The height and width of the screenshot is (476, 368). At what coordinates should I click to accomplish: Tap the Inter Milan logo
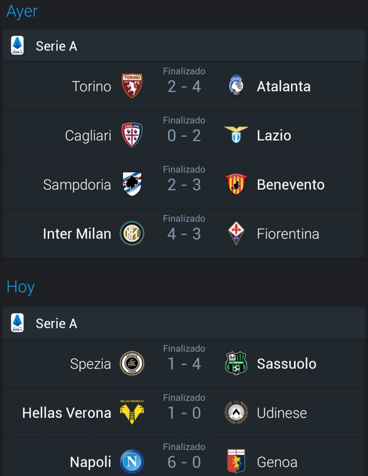[x=132, y=233]
